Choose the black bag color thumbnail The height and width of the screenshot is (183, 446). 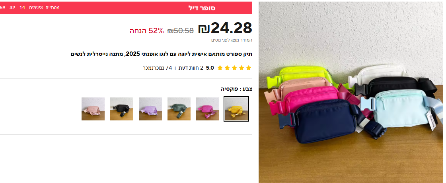coord(122,109)
